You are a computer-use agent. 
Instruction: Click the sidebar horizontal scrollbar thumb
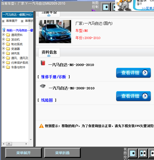(x=9, y=144)
